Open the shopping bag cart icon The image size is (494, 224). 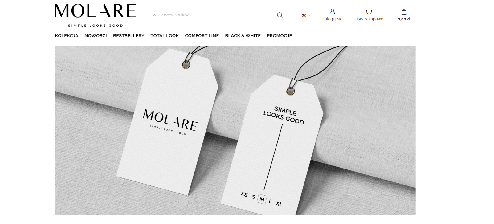click(x=404, y=12)
